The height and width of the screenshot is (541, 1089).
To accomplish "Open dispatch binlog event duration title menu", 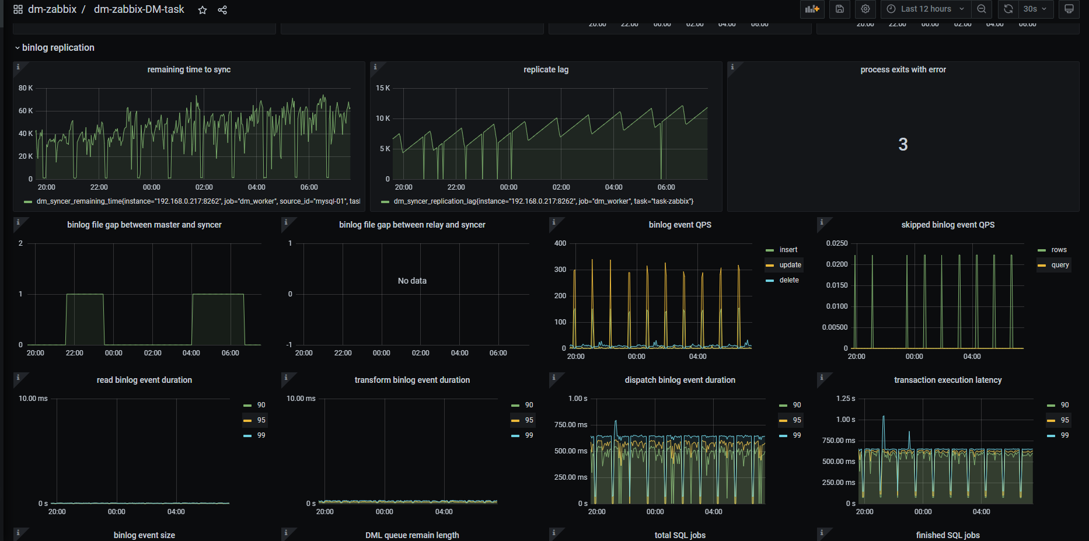I will [680, 380].
